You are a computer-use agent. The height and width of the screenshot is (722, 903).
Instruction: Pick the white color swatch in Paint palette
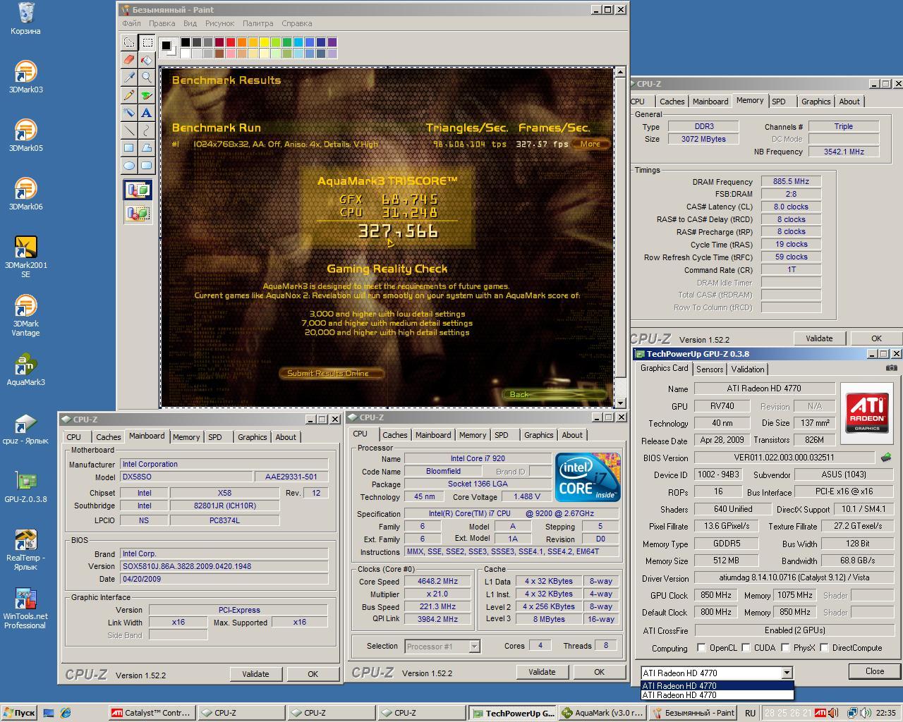click(x=185, y=53)
